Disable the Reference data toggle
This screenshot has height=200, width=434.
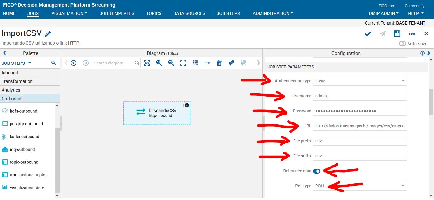[317, 171]
